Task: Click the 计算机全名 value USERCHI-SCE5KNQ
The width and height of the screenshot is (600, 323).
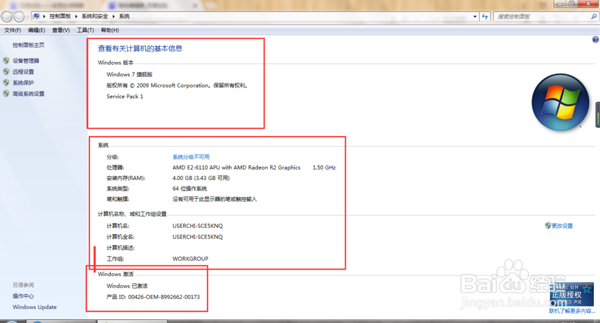Action: click(197, 237)
